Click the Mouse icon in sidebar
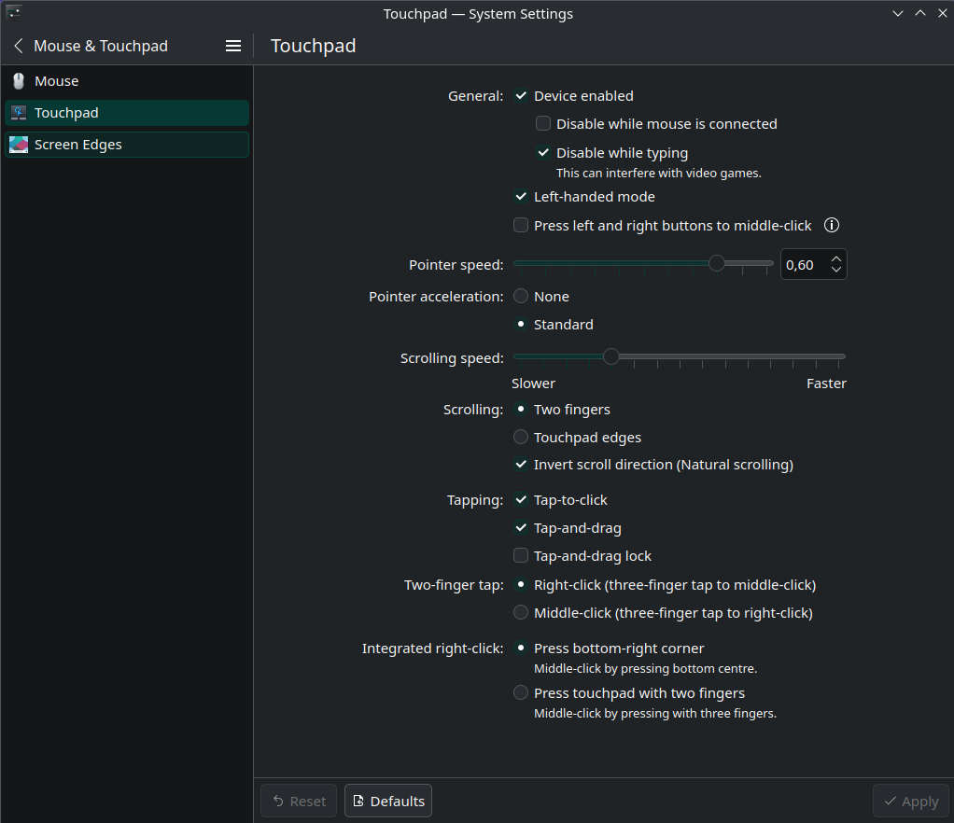The image size is (954, 823). click(19, 81)
